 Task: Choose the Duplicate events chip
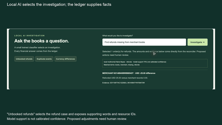tap(44, 59)
